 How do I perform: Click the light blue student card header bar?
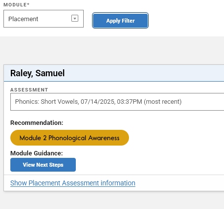114,73
